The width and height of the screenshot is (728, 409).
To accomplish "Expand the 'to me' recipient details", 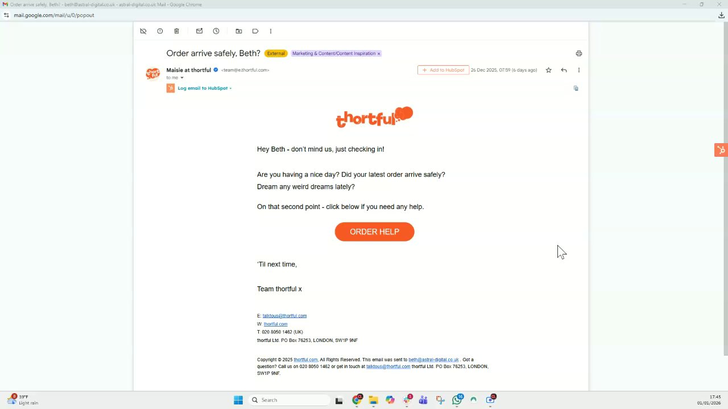I will point(182,78).
